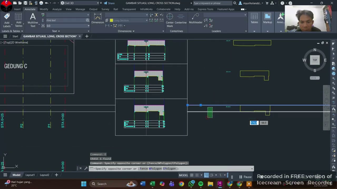Click the New drawing icon in the quick access toolbar
This screenshot has width=337, height=189.
tap(15, 3)
